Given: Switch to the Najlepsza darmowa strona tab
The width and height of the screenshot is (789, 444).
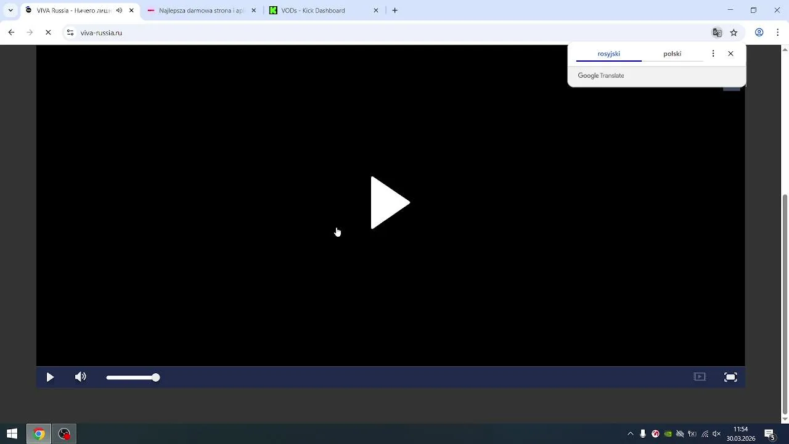Looking at the screenshot, I should point(201,10).
